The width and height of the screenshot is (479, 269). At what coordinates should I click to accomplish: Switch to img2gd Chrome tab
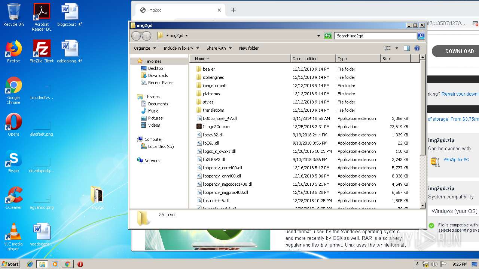pyautogui.click(x=180, y=10)
